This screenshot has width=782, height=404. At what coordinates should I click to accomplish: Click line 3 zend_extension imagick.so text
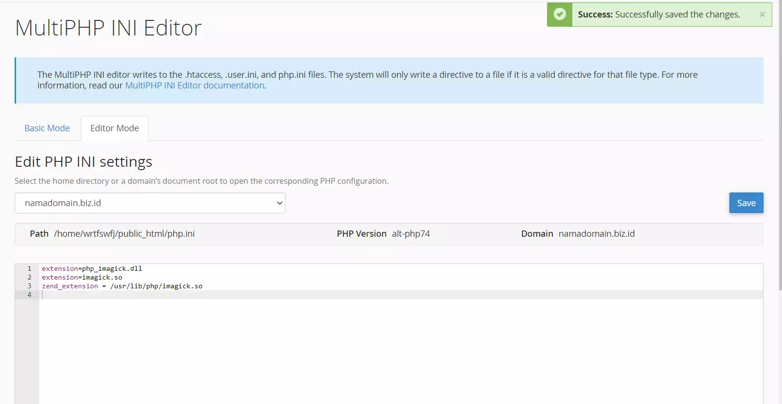(122, 286)
